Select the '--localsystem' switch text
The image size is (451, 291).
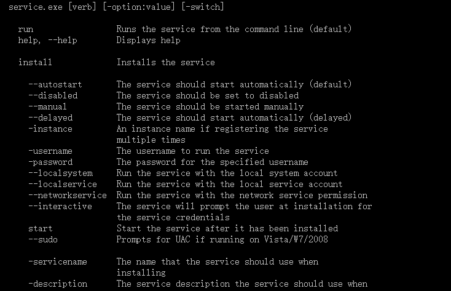point(60,173)
